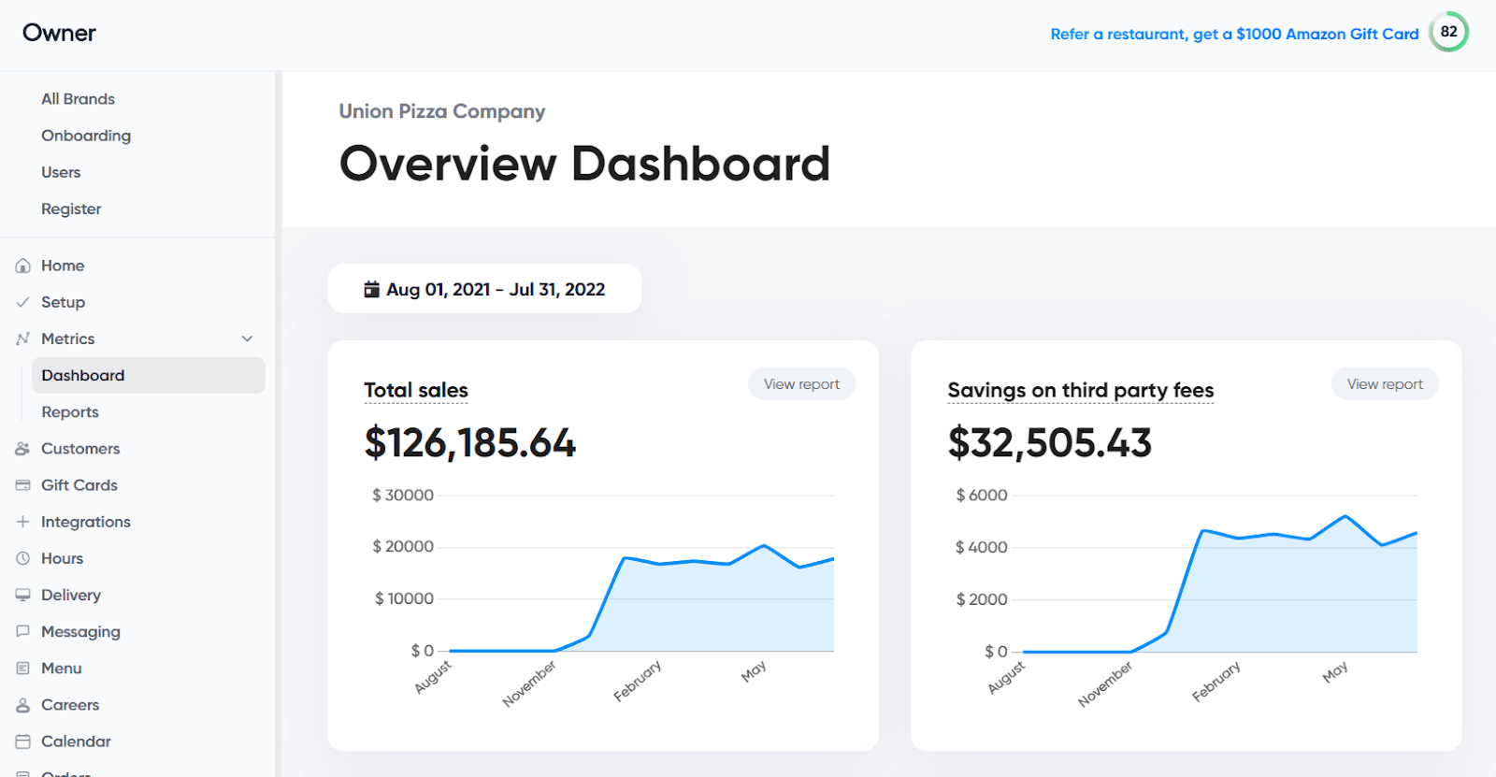Click the Home house icon in sidebar
This screenshot has height=777, width=1496.
23,266
